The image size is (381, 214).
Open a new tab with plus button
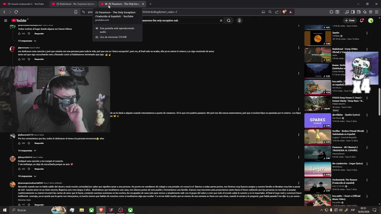tap(150, 4)
